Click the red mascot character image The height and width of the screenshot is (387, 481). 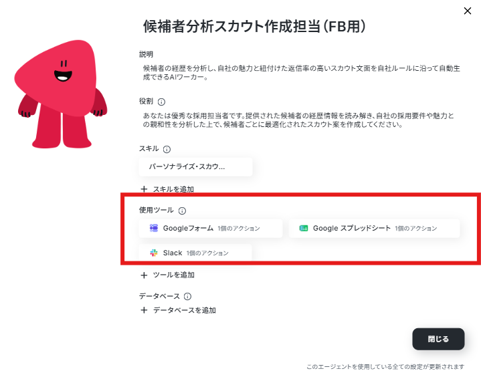point(61,94)
